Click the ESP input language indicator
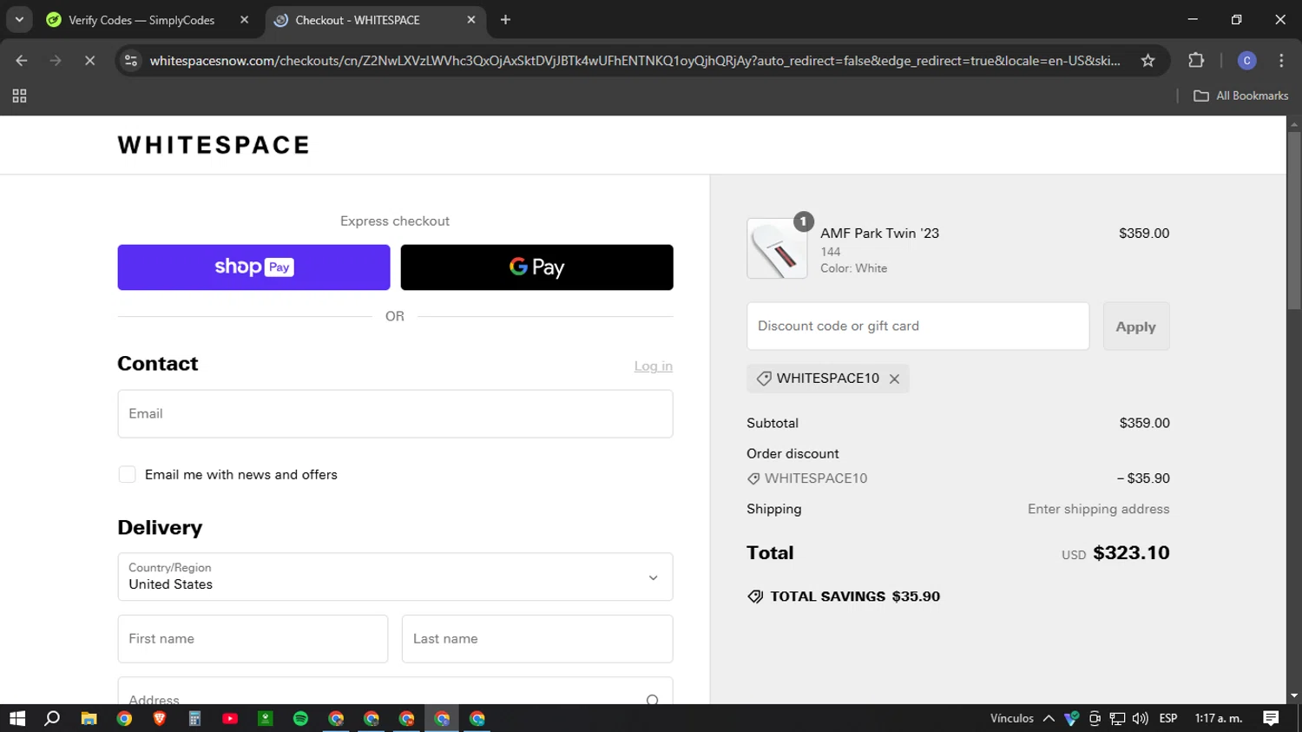The image size is (1302, 732). (x=1168, y=718)
